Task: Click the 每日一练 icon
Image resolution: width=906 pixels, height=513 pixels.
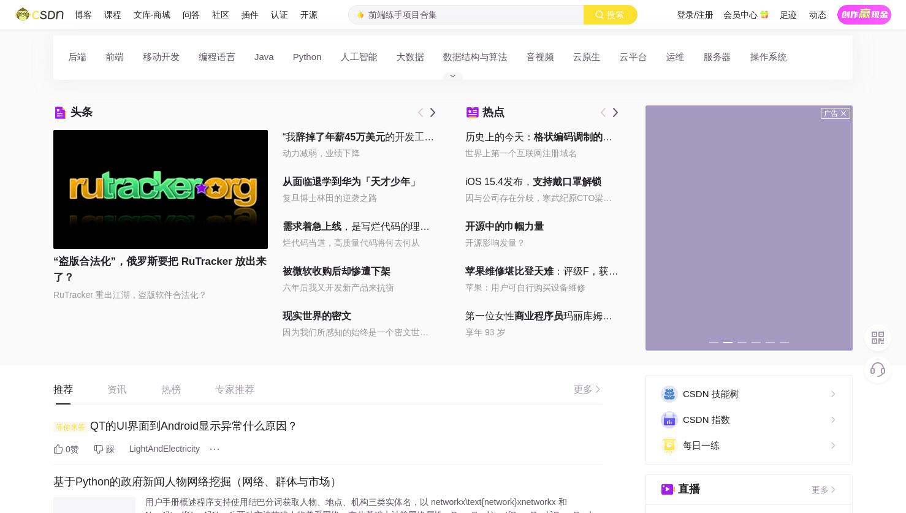Action: point(669,446)
